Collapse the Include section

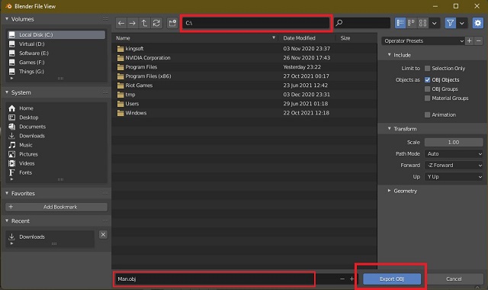pyautogui.click(x=389, y=55)
